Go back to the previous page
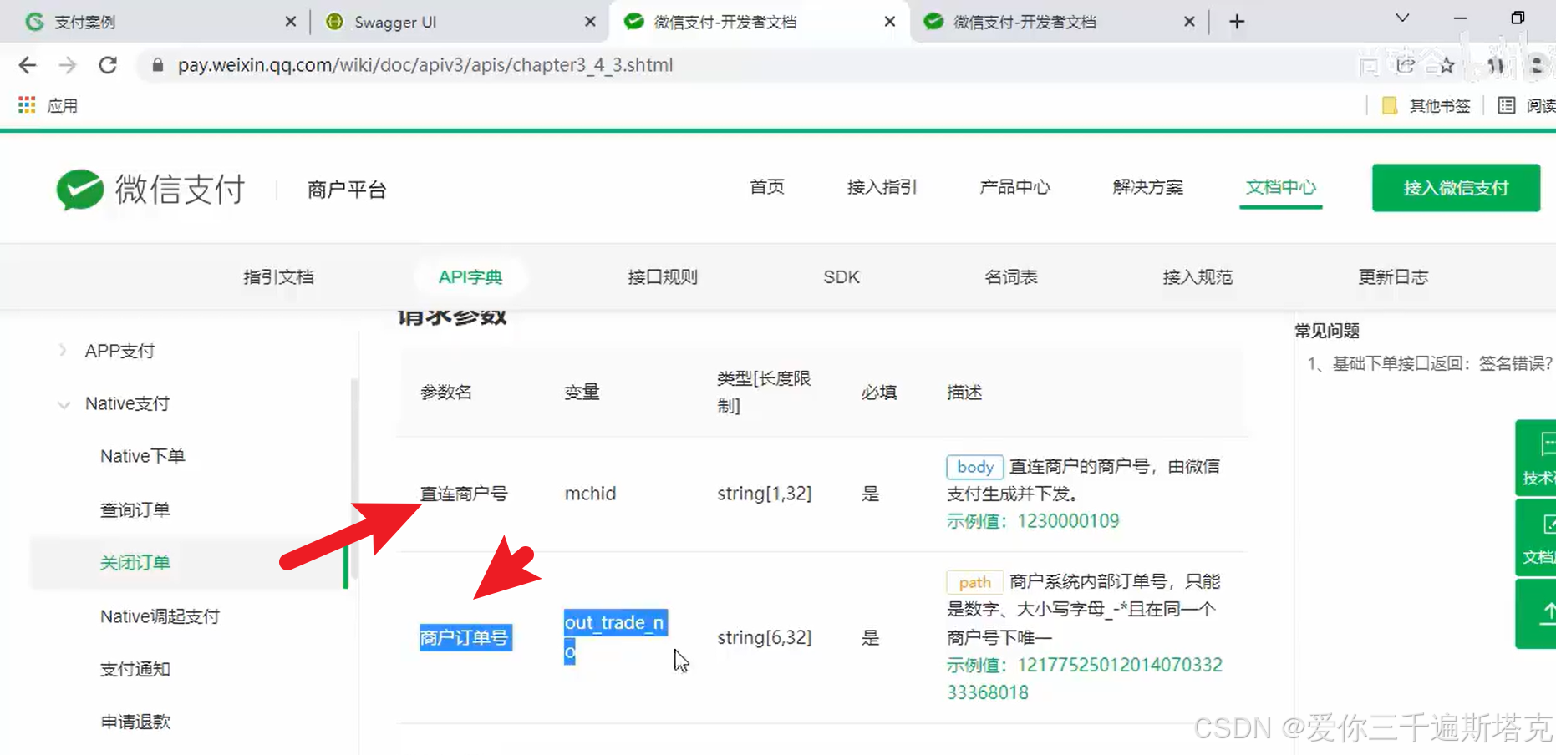This screenshot has width=1556, height=755. [28, 65]
